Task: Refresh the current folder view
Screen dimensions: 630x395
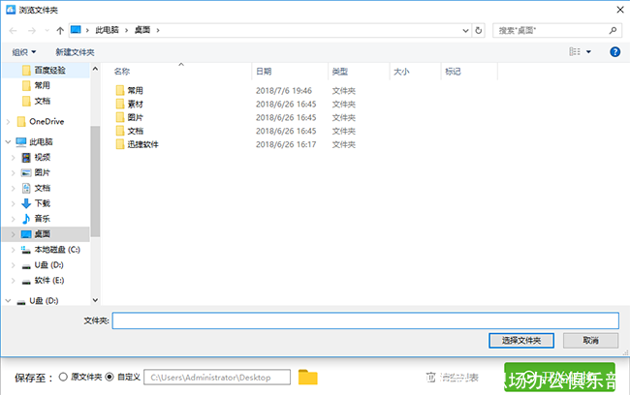Action: pyautogui.click(x=479, y=31)
